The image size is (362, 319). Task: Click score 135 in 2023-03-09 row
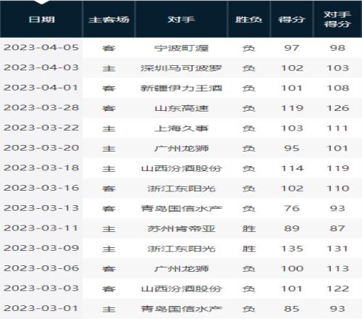click(292, 249)
